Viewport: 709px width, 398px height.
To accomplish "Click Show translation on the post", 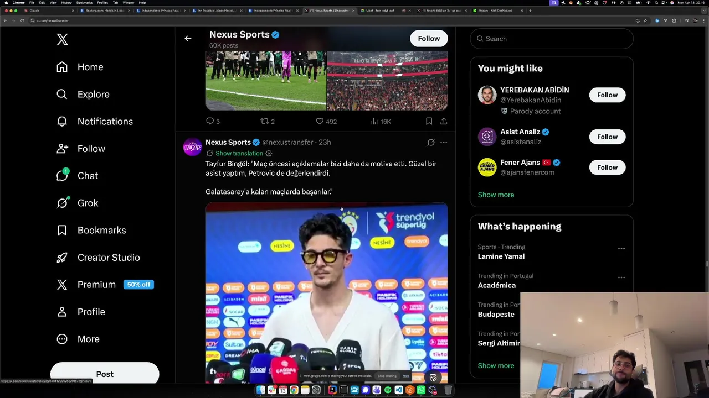I will (239, 153).
